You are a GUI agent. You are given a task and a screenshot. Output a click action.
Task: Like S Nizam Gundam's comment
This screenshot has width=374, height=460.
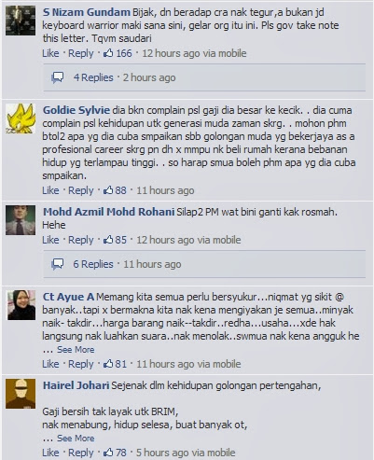(50, 53)
